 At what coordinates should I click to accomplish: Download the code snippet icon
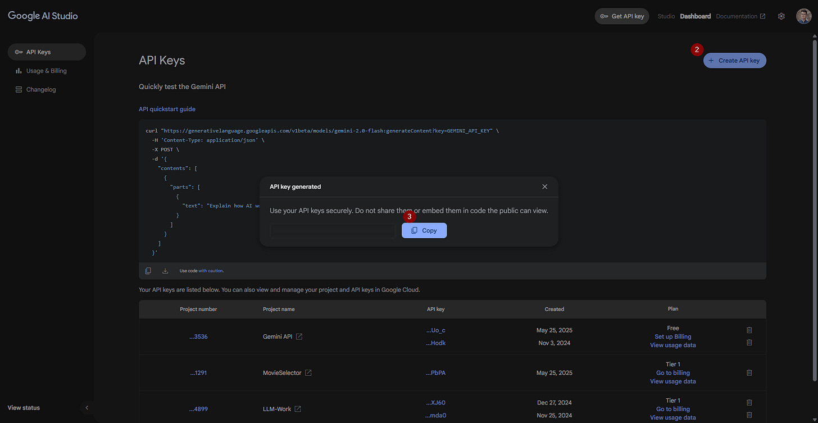(165, 271)
